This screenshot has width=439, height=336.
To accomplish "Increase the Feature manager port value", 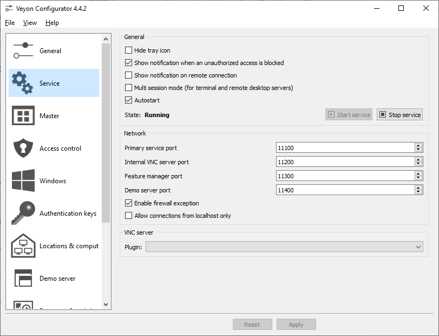I will coord(418,173).
